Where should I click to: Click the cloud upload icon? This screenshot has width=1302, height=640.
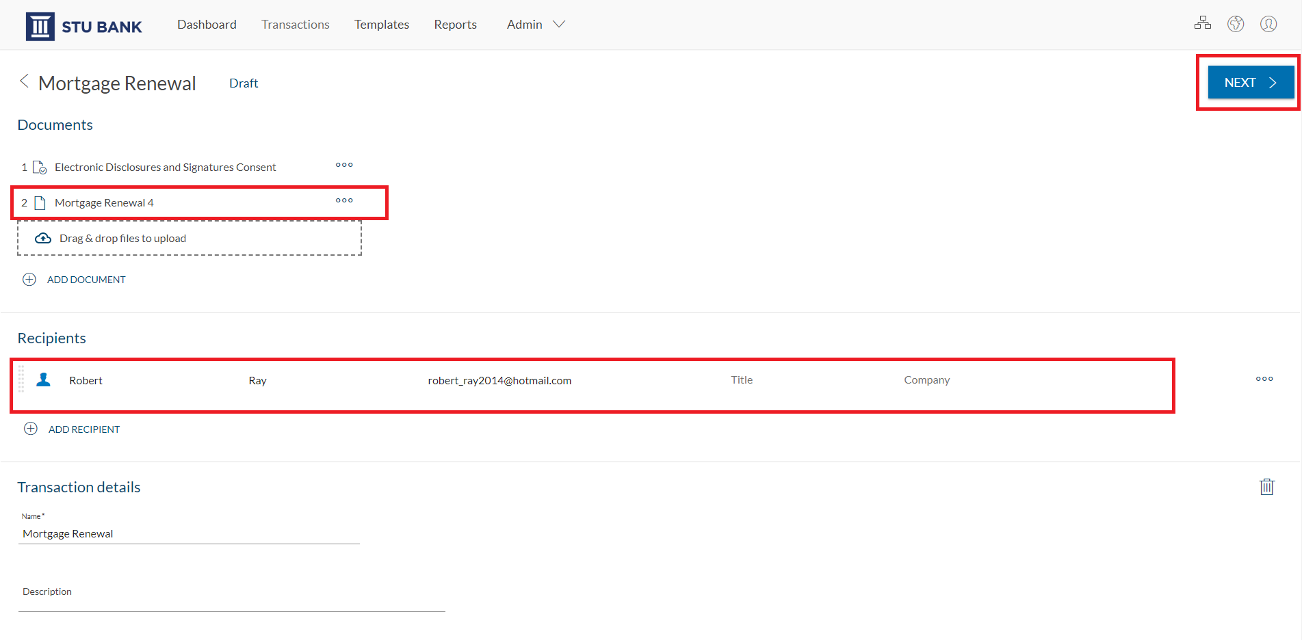pyautogui.click(x=43, y=238)
